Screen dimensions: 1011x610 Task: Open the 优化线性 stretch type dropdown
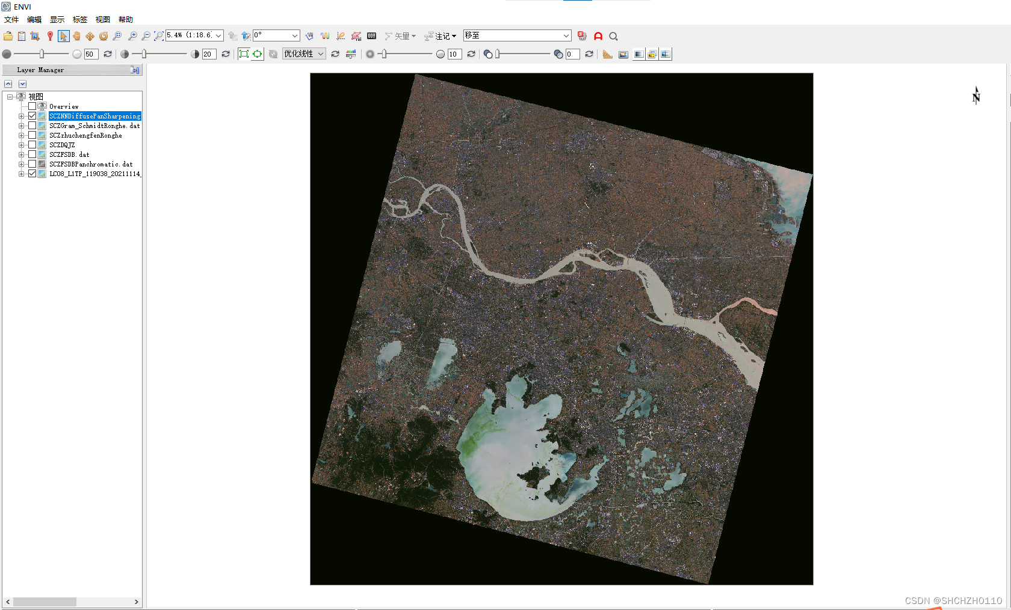click(304, 54)
